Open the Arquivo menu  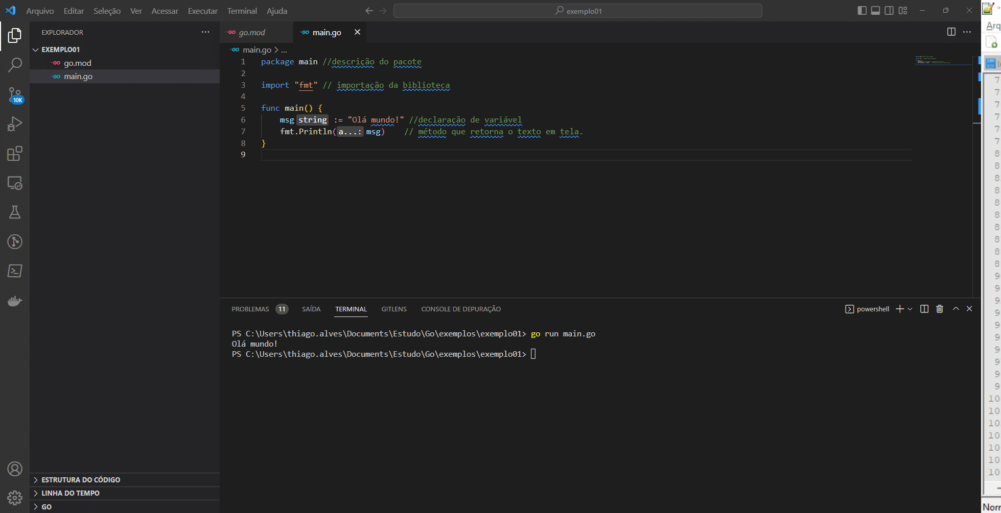[x=40, y=11]
